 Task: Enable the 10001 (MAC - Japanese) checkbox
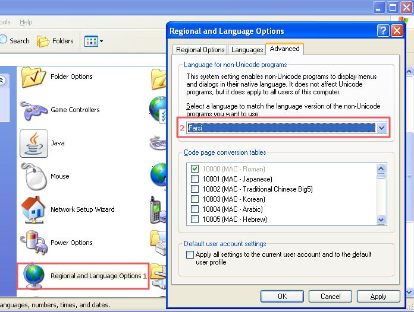195,179
